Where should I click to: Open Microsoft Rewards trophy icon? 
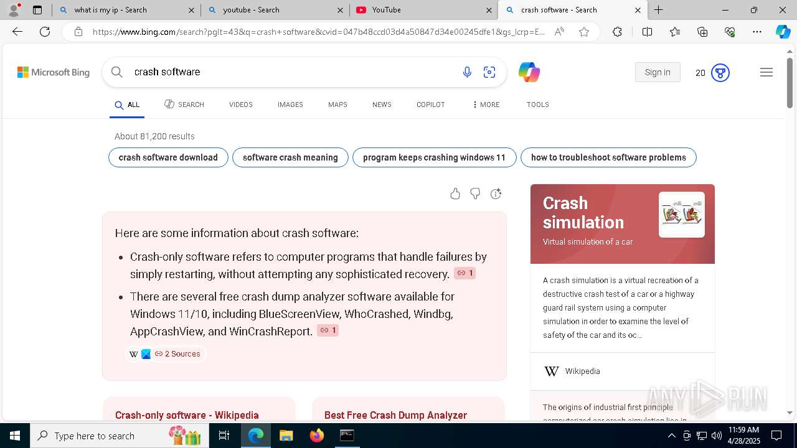(x=720, y=73)
